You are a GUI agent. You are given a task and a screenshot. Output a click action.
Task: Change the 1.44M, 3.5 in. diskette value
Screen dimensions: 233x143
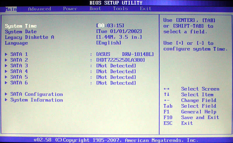(119, 37)
